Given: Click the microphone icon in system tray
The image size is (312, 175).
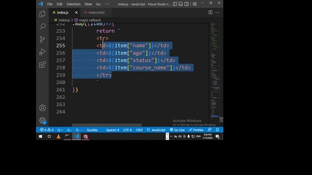Looking at the screenshot, I should (189, 137).
